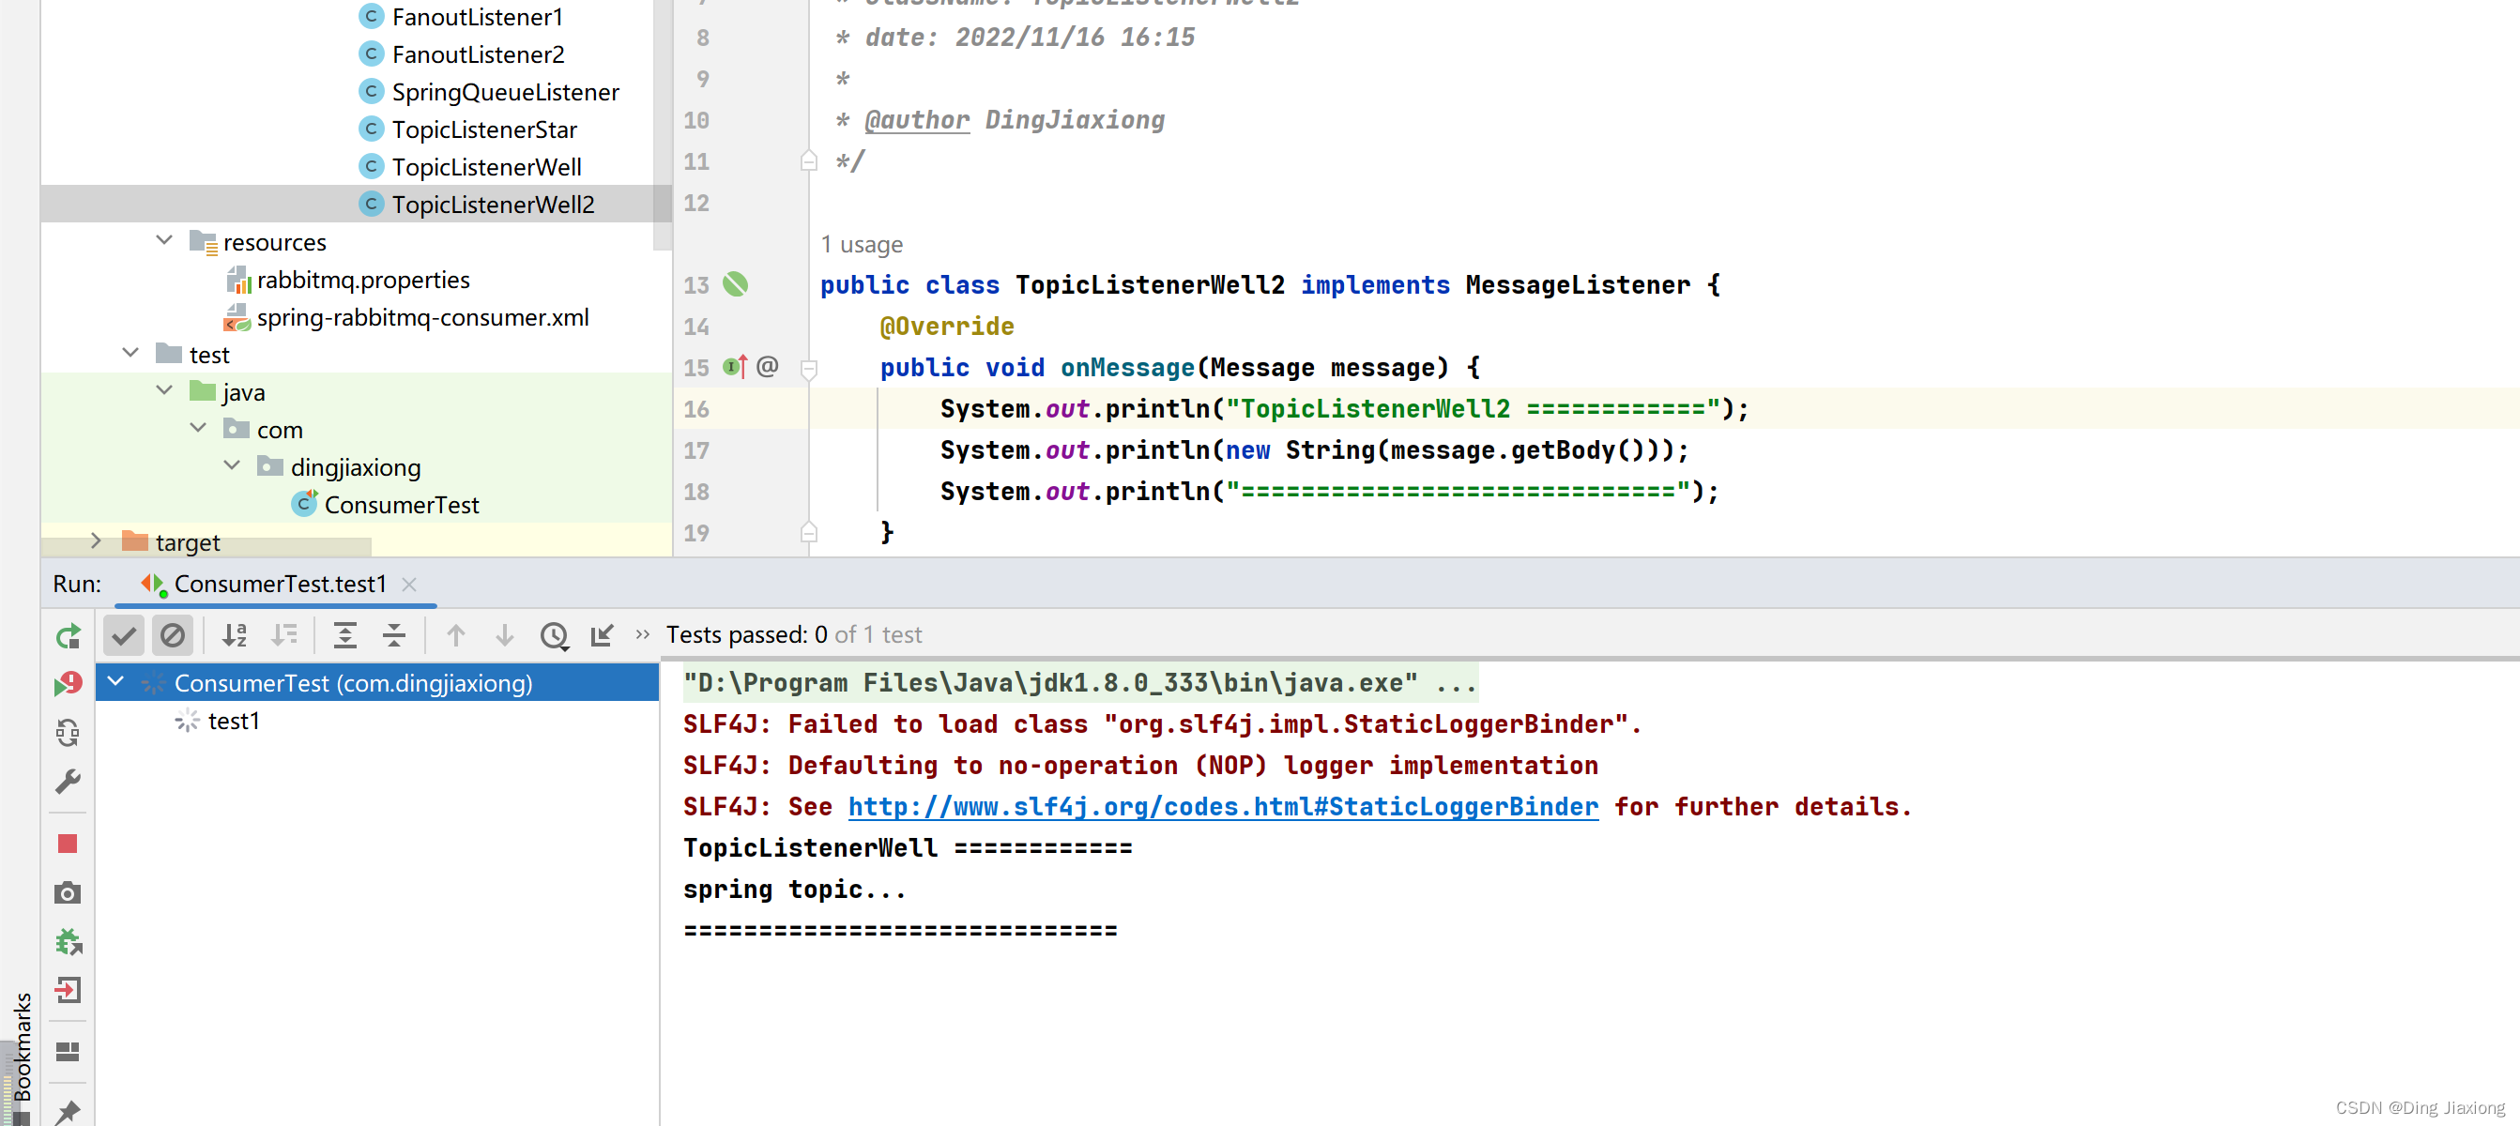Screen dimensions: 2520x1126
Task: Open ConsumerTest class in tree
Action: tap(401, 505)
